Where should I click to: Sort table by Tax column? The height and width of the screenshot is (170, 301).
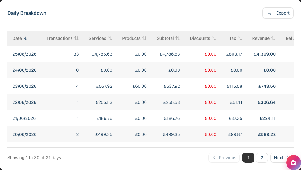click(x=240, y=38)
